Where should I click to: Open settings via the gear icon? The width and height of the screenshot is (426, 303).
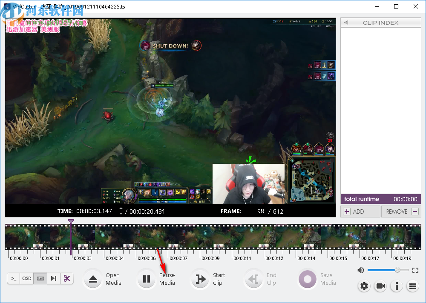point(364,286)
